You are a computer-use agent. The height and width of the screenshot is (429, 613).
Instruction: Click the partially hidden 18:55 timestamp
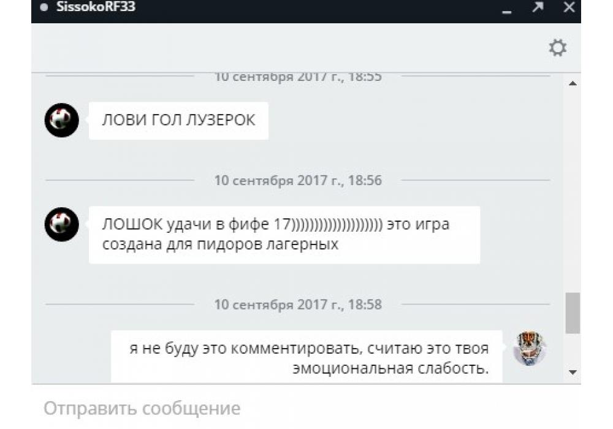(298, 77)
